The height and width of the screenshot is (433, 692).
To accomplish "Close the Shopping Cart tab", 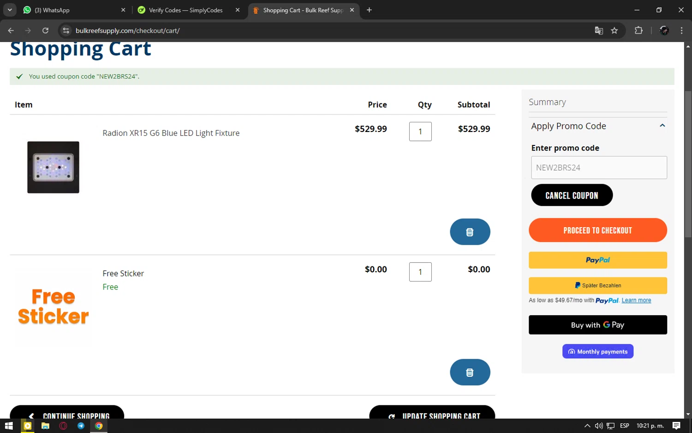I will point(352,10).
